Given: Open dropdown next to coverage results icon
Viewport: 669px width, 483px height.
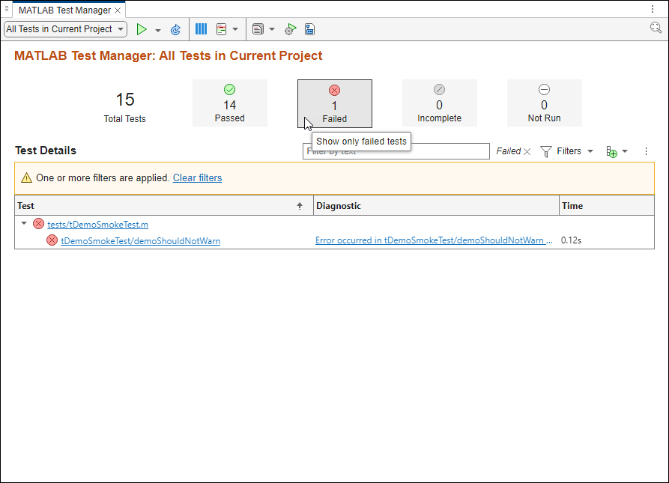Looking at the screenshot, I should point(235,29).
